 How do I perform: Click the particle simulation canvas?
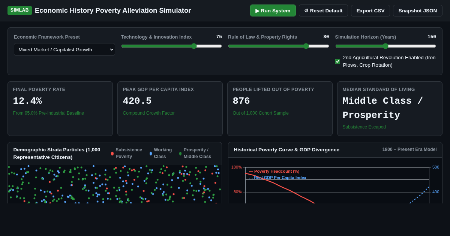(115, 184)
